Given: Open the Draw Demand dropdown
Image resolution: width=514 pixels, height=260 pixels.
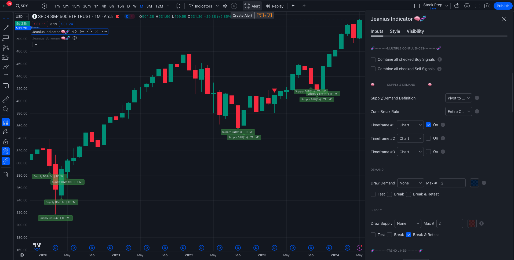Looking at the screenshot, I should pyautogui.click(x=410, y=183).
